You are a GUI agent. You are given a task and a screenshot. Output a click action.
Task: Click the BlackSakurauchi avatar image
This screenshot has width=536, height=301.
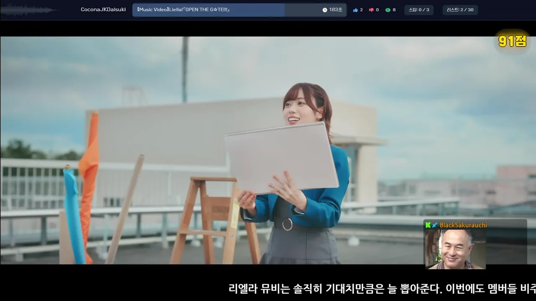click(x=456, y=249)
